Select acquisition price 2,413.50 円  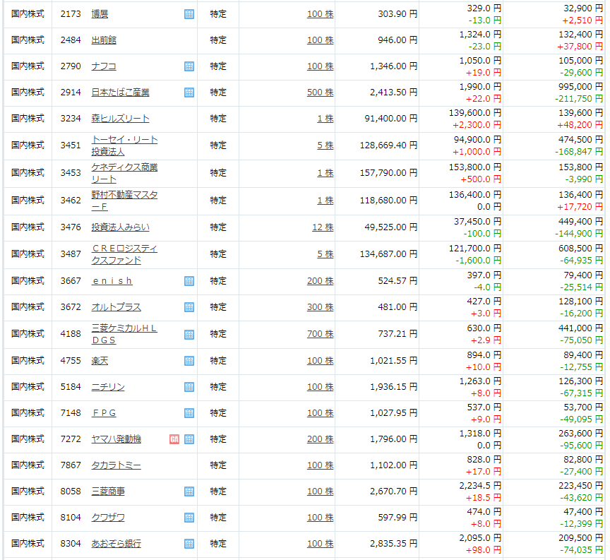tap(393, 93)
